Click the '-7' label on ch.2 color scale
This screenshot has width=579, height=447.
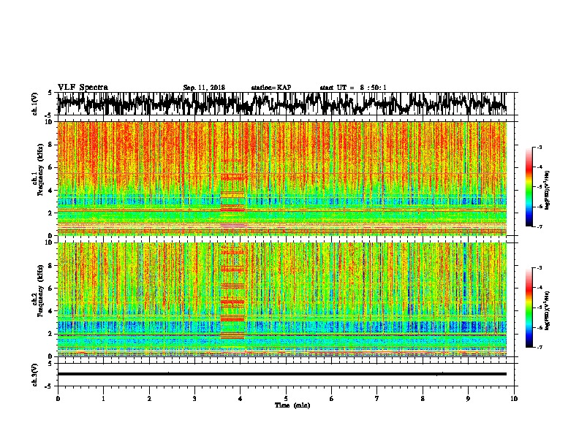[x=539, y=347]
